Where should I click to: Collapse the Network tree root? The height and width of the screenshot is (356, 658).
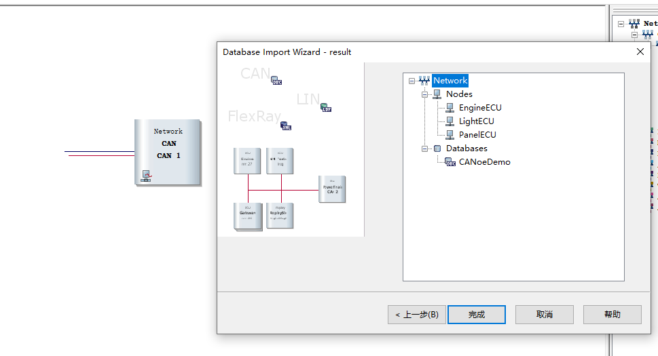(412, 81)
